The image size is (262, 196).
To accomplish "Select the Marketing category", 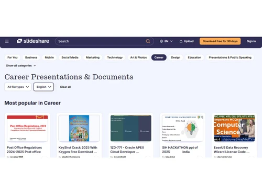I will 93,57.
